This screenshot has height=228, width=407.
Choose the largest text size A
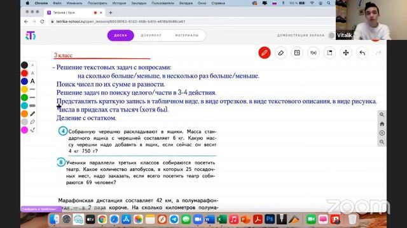(32, 81)
